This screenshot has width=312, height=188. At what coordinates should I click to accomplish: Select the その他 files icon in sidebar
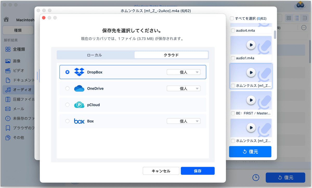8,137
